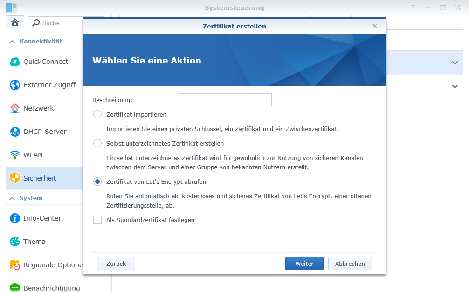Screen dimensions: 469x292
Task: Click the WLAN wifi icon
Action: (x=15, y=155)
